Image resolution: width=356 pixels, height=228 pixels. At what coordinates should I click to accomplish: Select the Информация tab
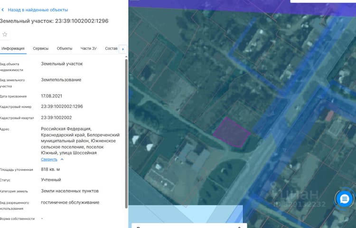click(13, 48)
